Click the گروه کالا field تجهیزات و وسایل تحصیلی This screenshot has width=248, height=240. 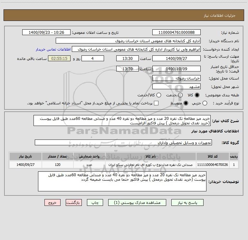[123, 142]
